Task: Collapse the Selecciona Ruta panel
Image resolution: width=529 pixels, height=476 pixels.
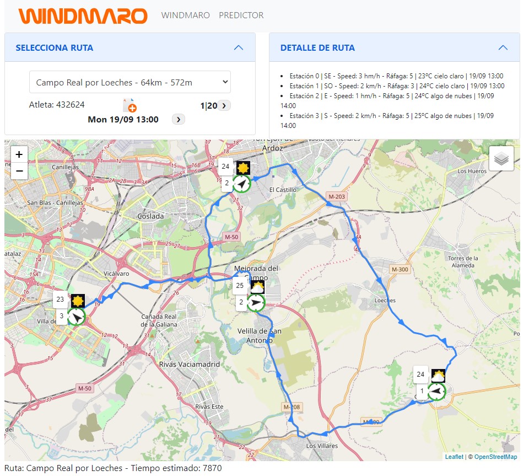Action: click(x=239, y=47)
